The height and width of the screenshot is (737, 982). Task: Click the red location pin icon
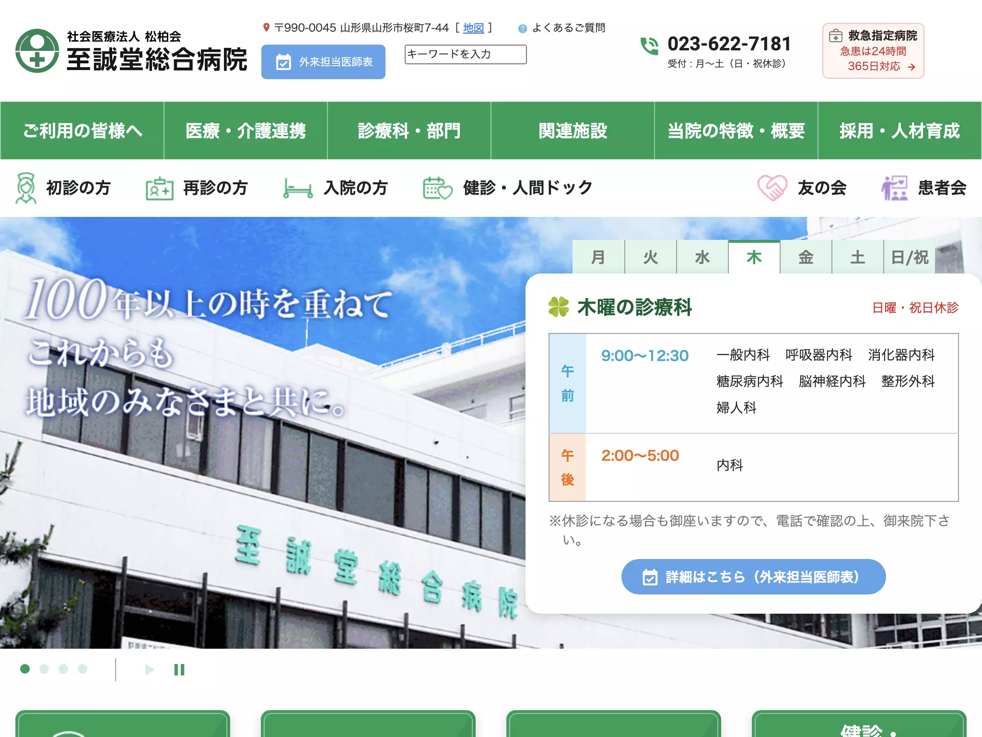click(266, 28)
